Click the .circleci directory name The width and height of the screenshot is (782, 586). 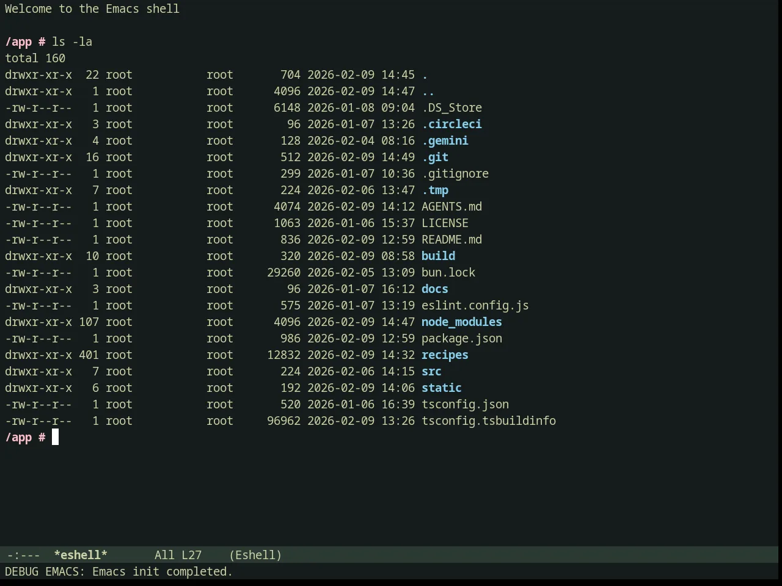tap(451, 124)
